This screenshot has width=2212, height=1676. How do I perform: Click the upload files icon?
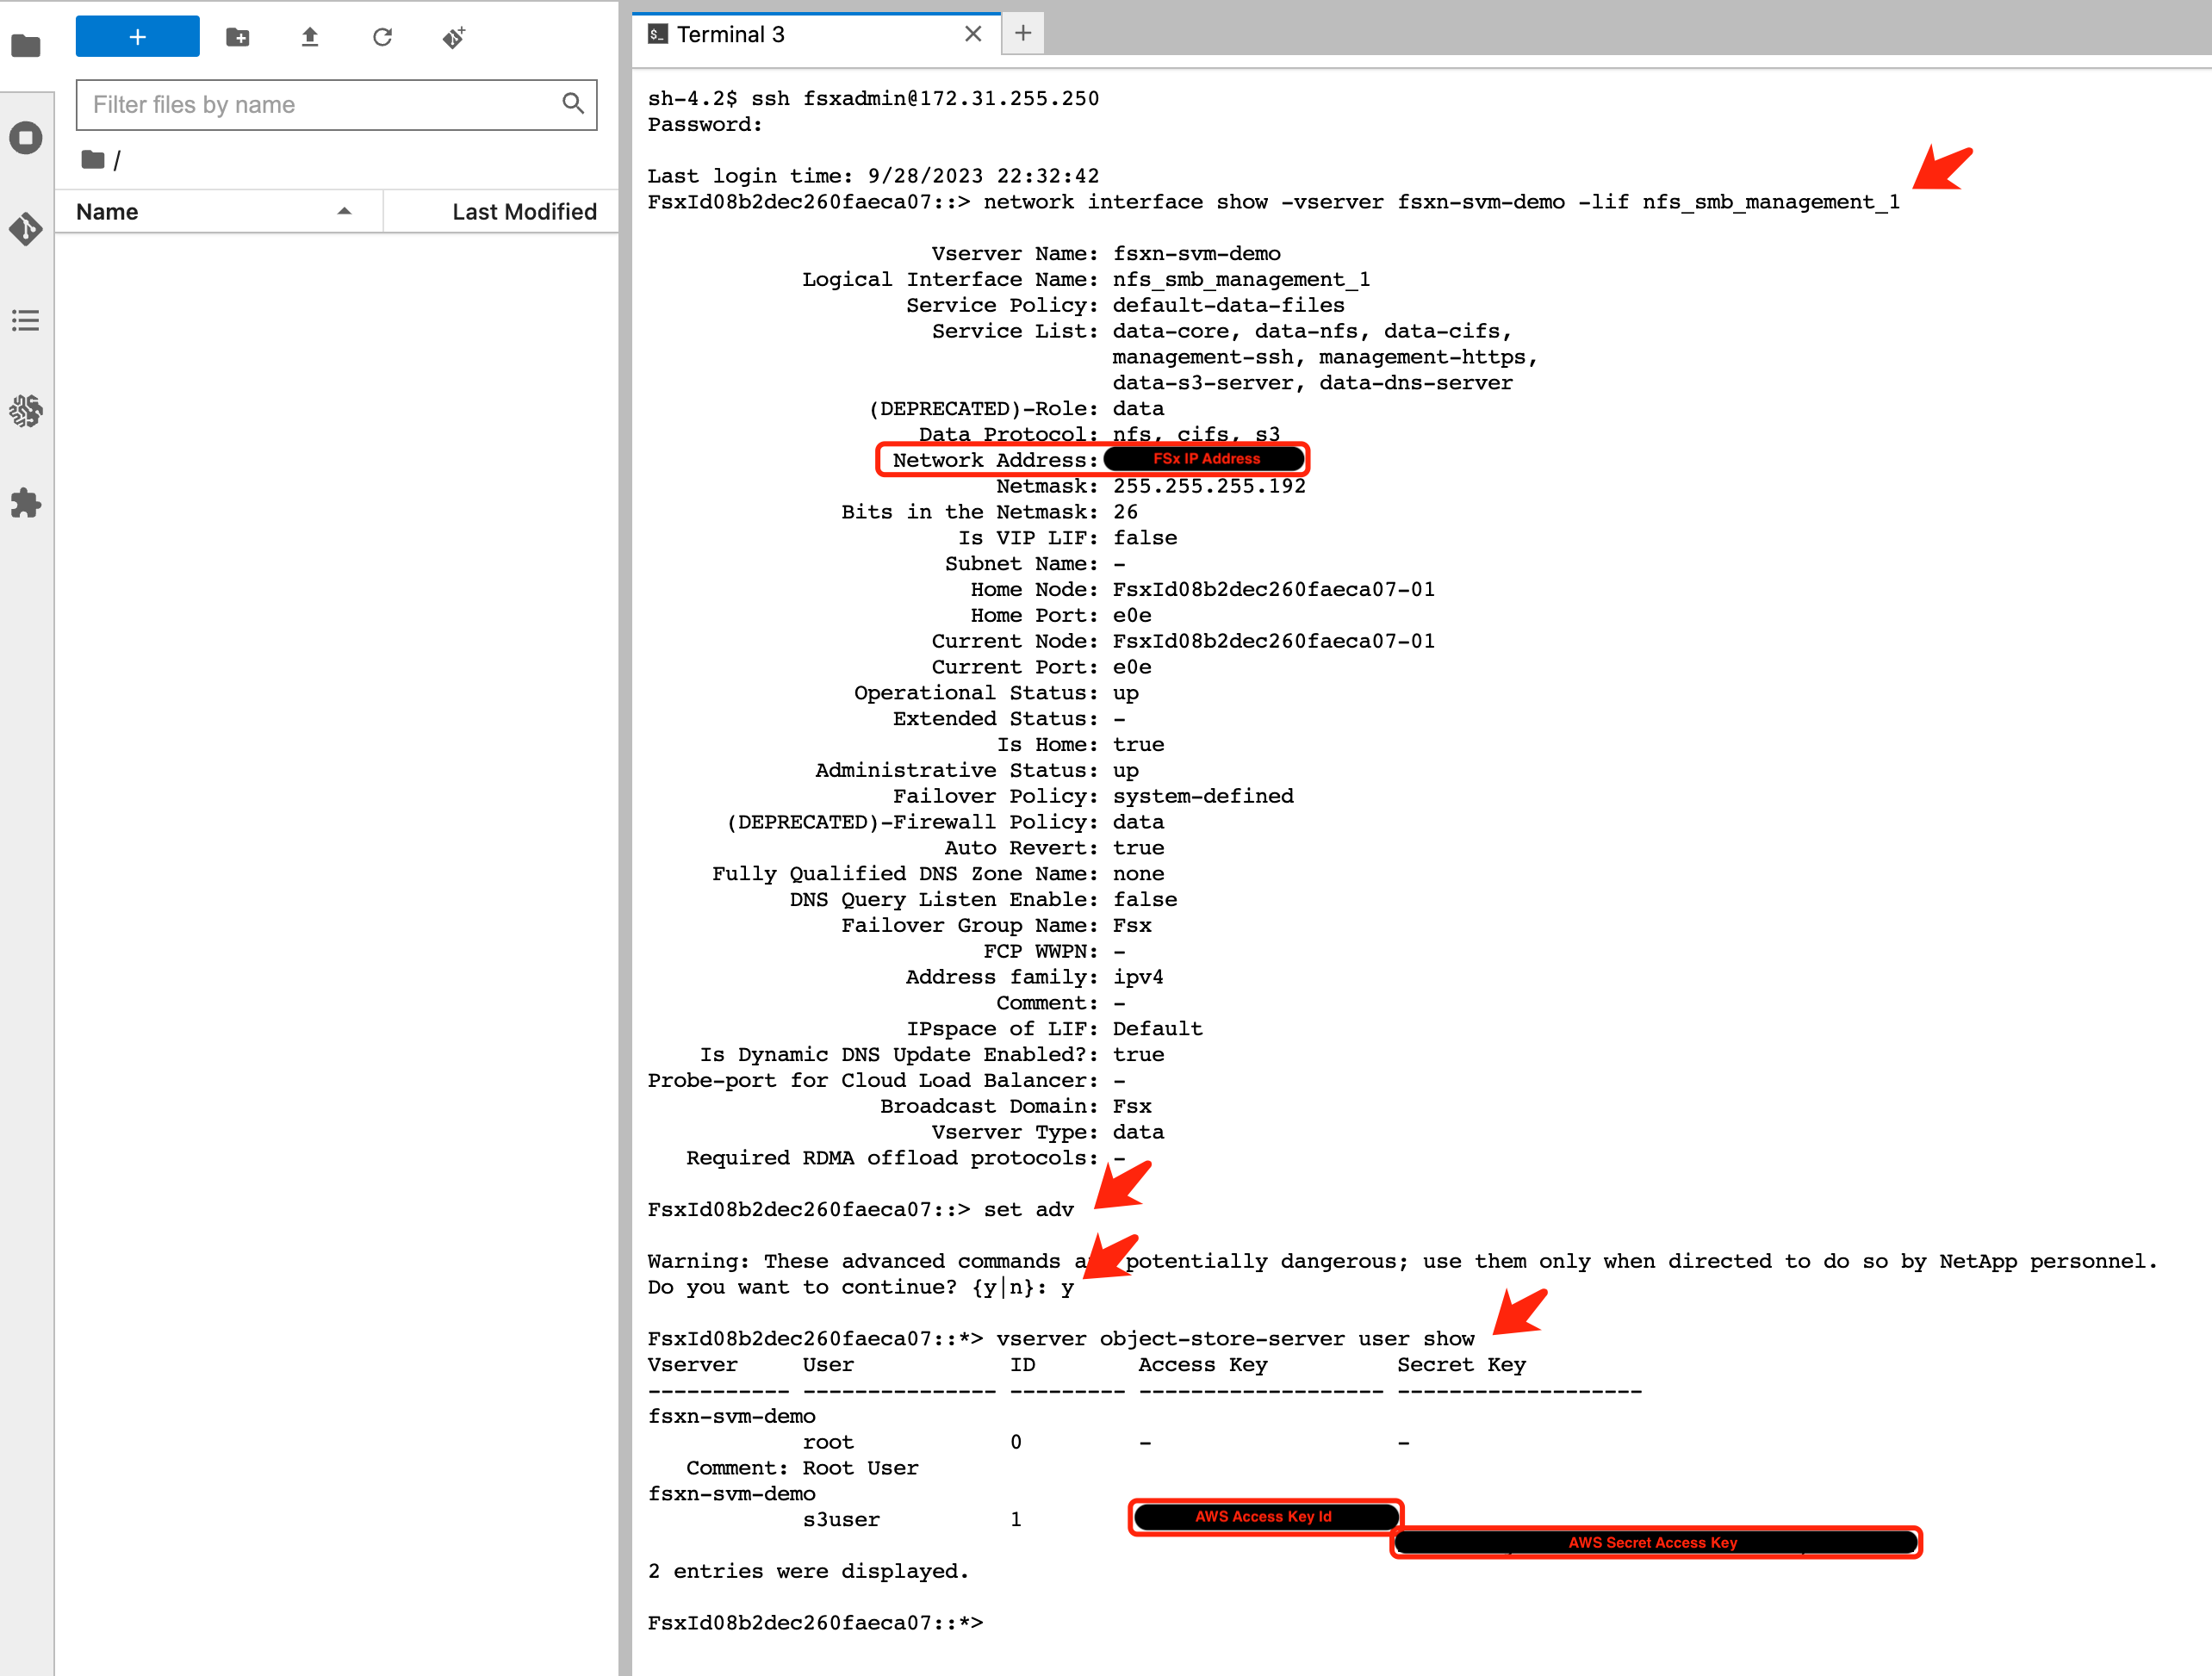click(310, 37)
